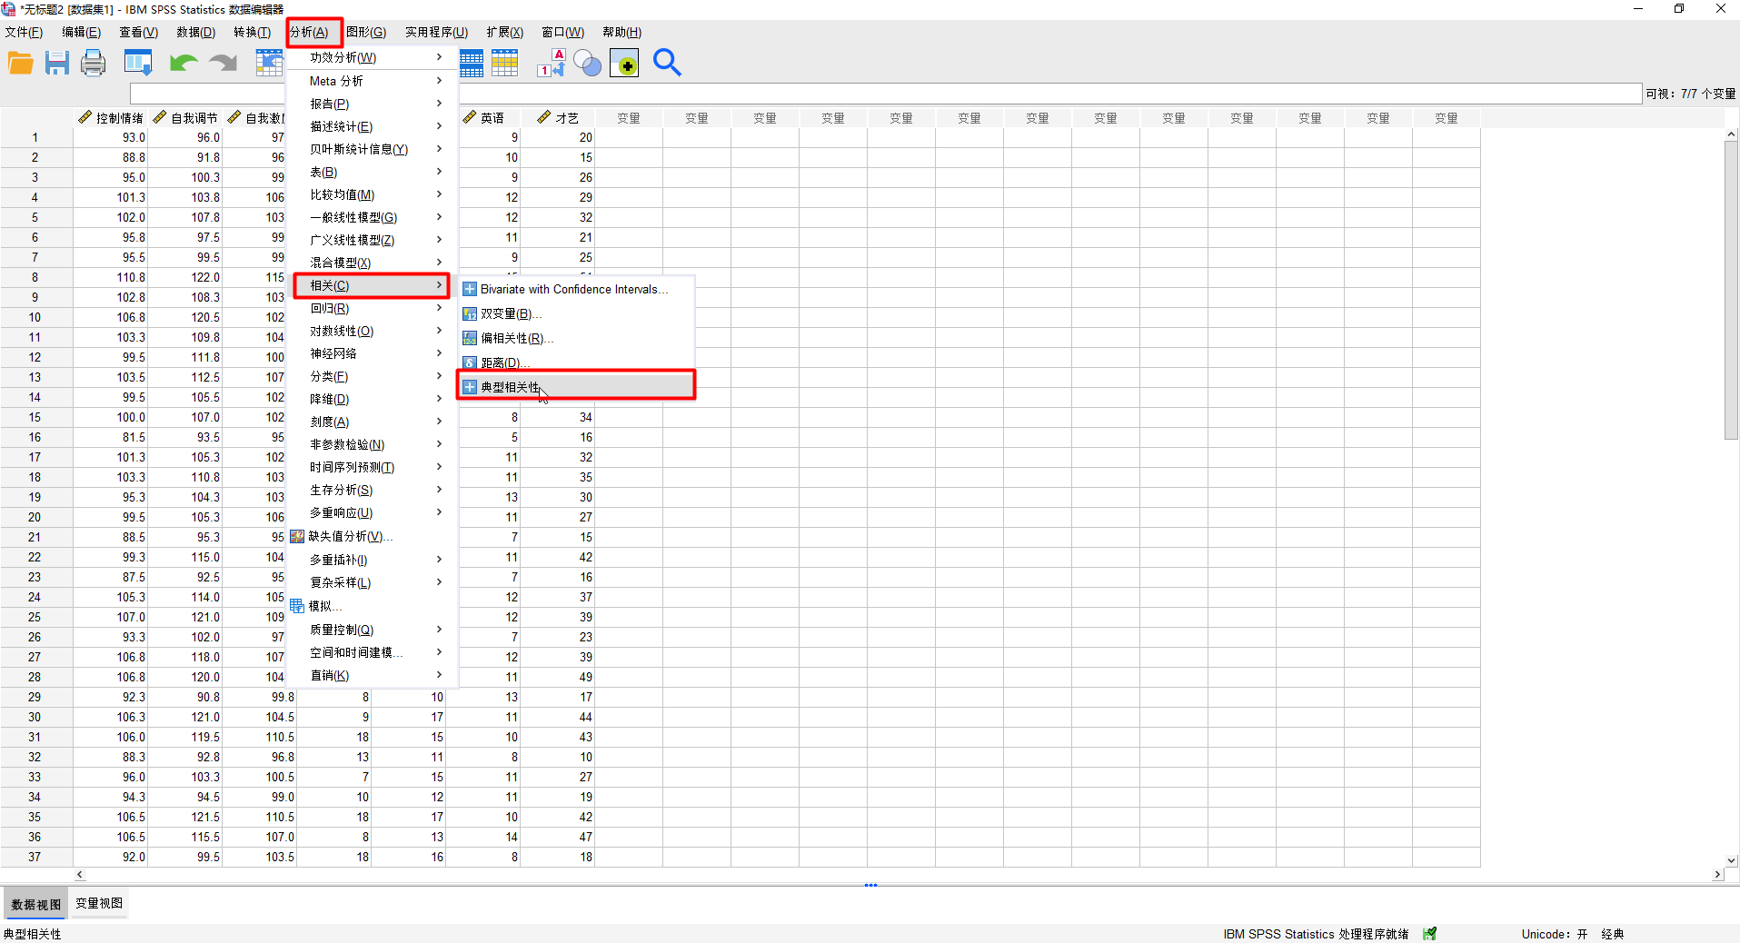Switch to the 变量视图 variable view tab
Viewport: 1740px width, 943px height.
[x=99, y=904]
